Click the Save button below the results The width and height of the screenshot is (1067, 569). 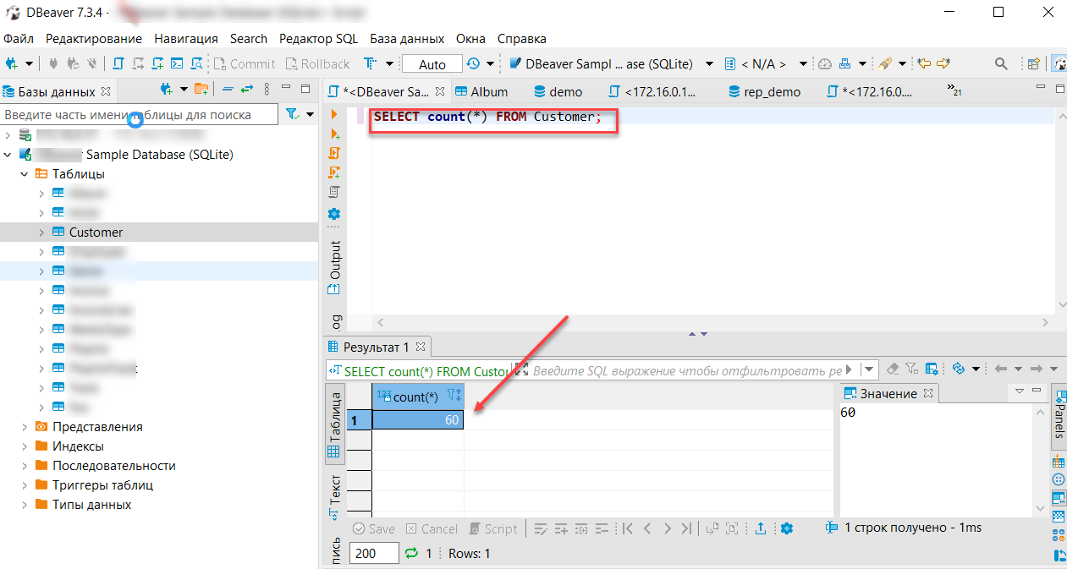click(x=373, y=528)
